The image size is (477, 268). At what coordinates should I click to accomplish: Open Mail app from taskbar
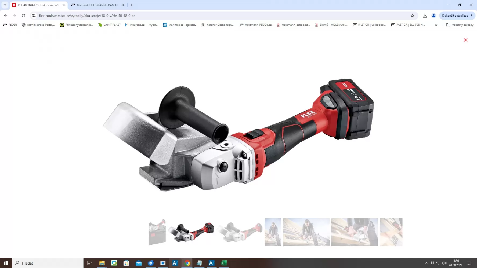139,263
